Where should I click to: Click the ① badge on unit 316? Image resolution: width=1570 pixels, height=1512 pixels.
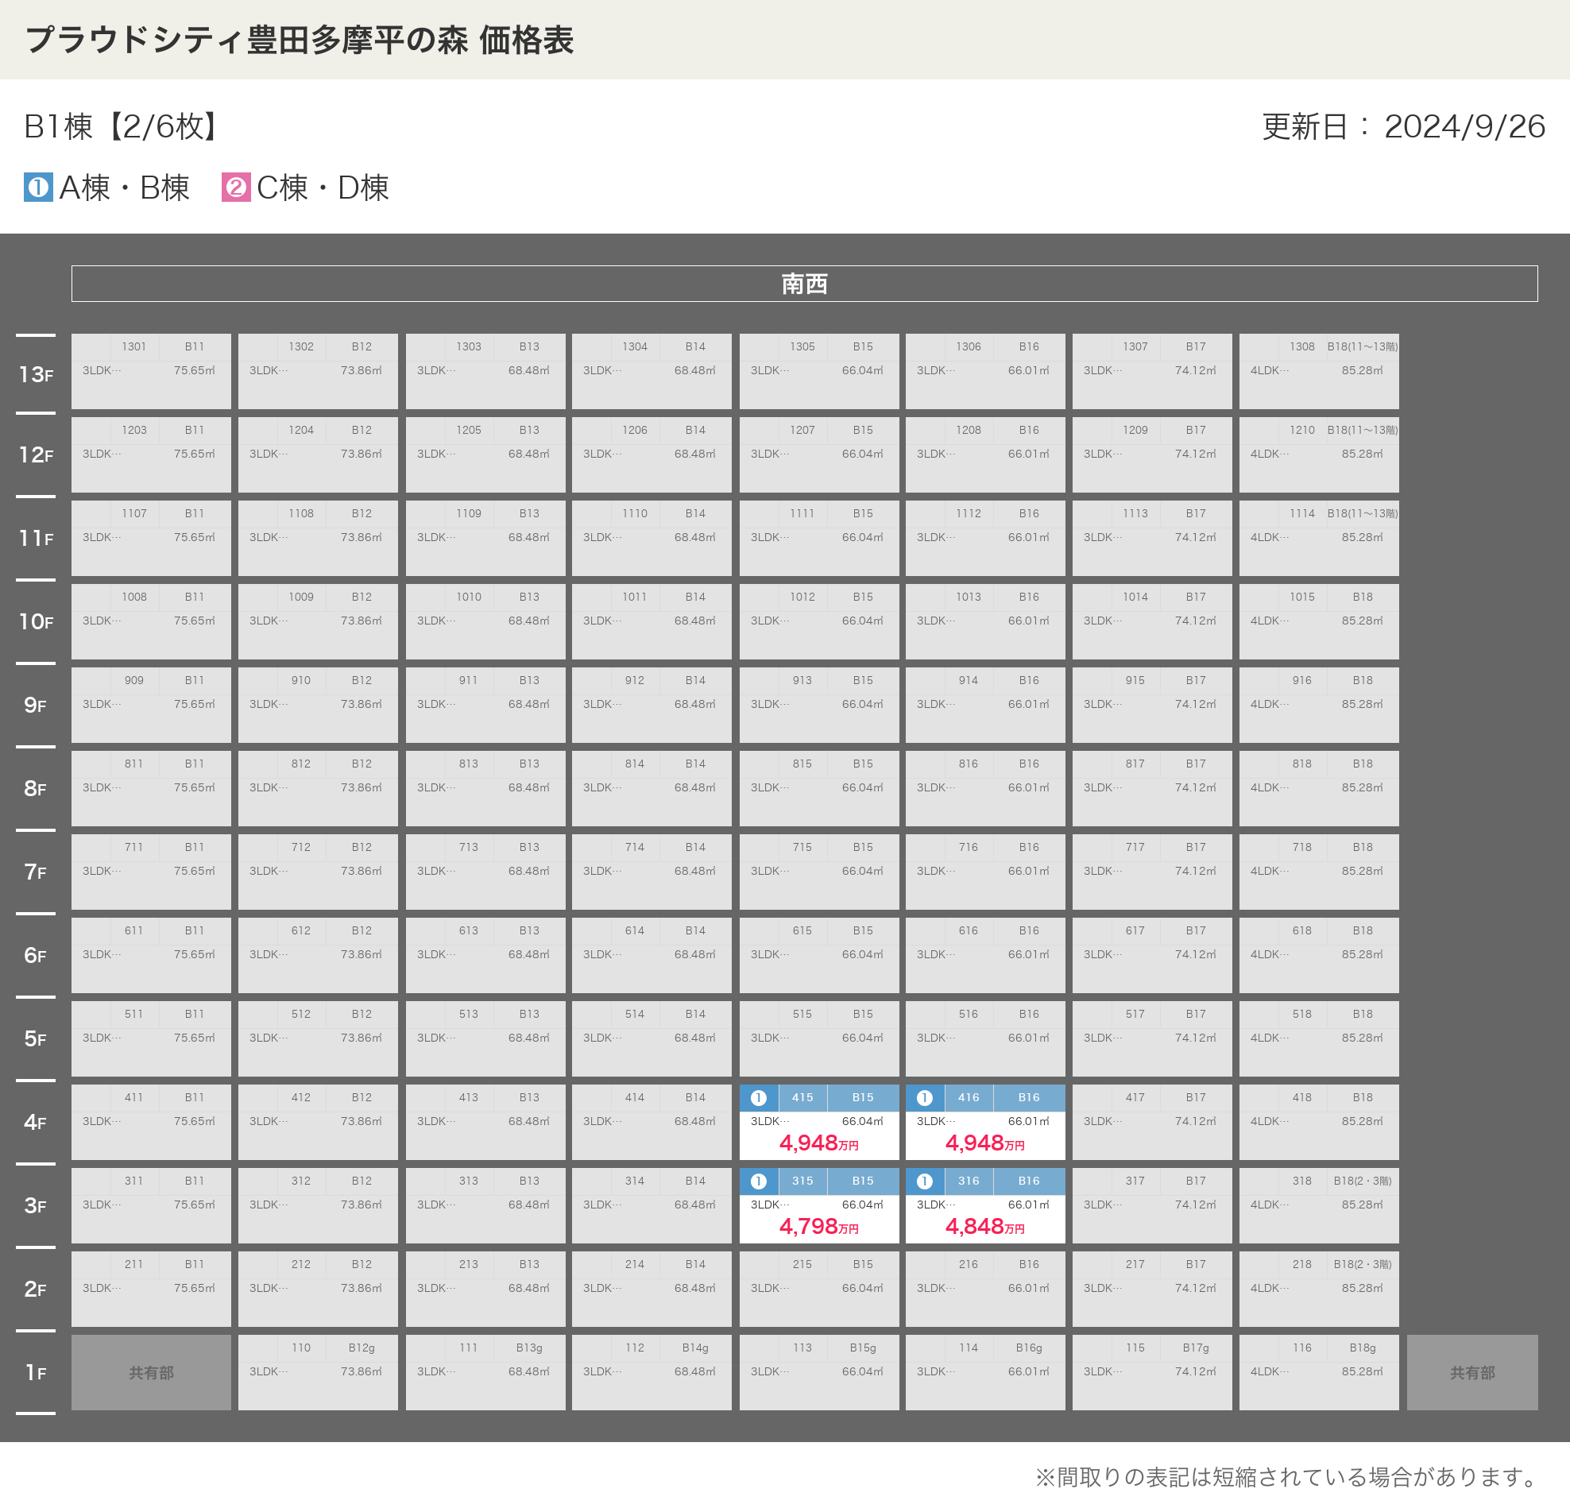tap(924, 1181)
